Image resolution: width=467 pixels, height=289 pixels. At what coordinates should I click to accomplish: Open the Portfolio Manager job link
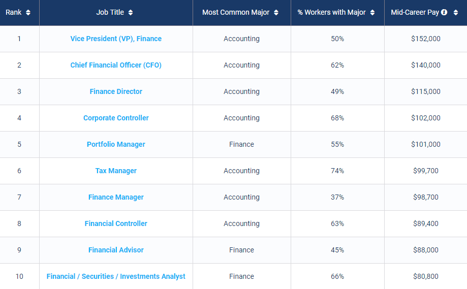click(x=116, y=144)
